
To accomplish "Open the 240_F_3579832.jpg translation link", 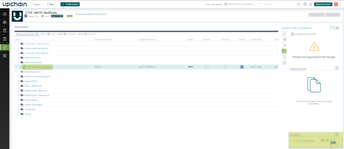I will [x=305, y=141].
